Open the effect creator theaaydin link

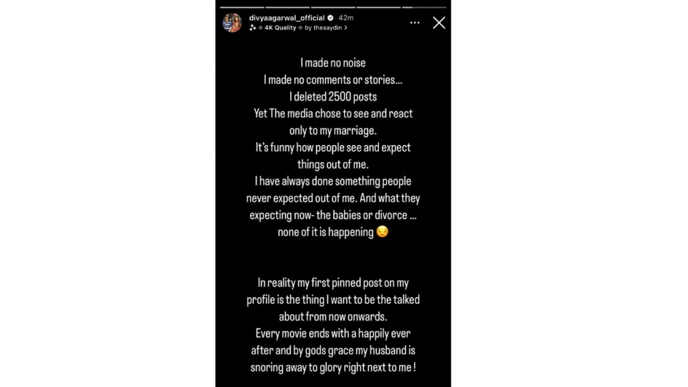(328, 28)
